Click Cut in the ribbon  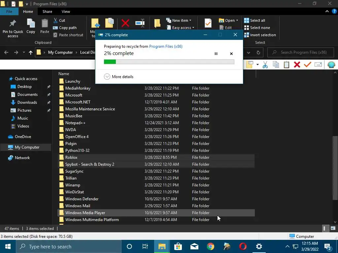click(x=59, y=20)
